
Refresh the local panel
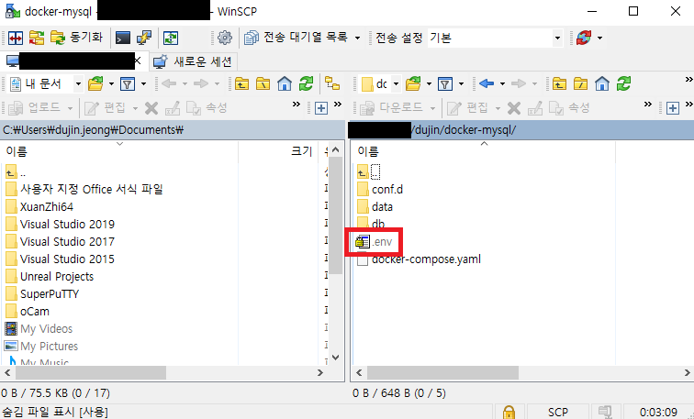(306, 83)
